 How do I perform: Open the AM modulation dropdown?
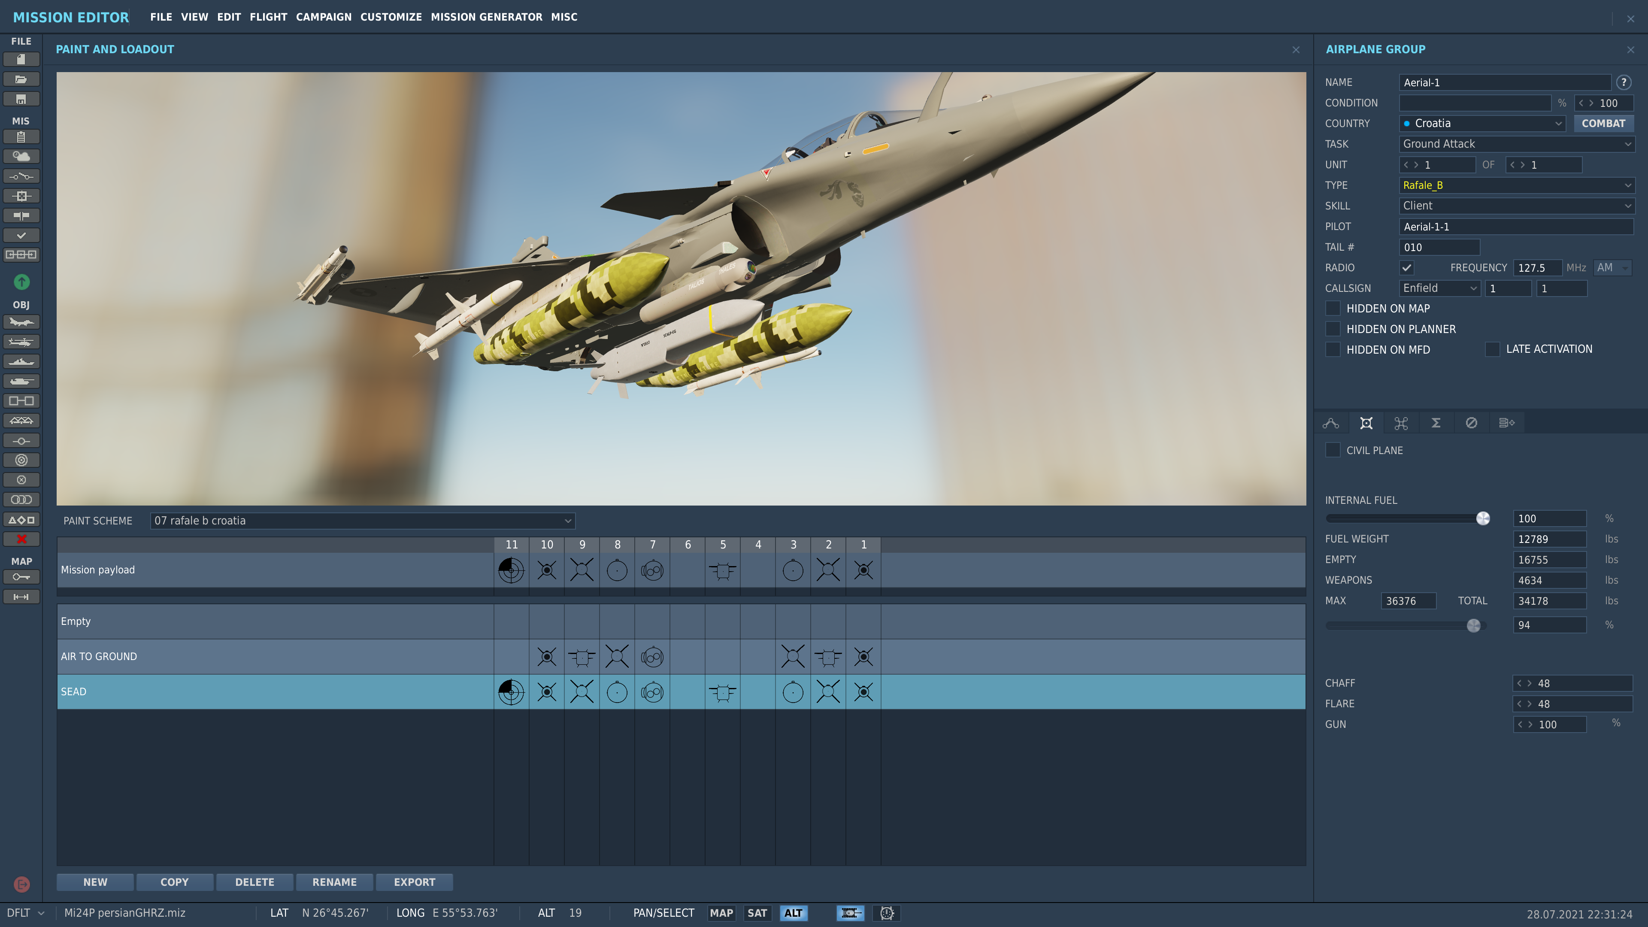pos(1612,267)
